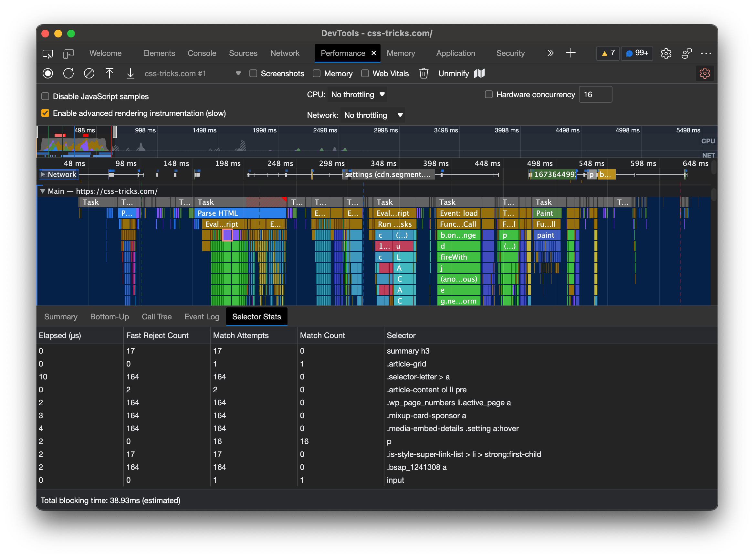The width and height of the screenshot is (754, 558).
Task: Collapse the Main thread track
Action: click(x=43, y=191)
